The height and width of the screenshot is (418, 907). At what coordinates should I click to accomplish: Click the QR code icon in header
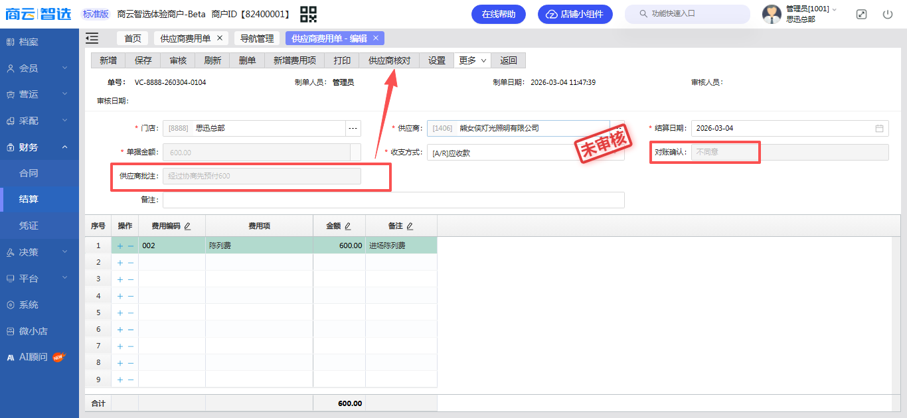(308, 14)
